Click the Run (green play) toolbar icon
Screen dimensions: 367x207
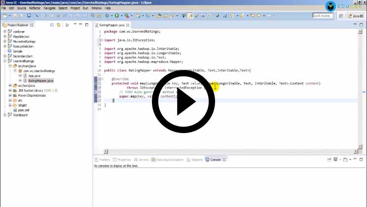[x=117, y=16]
